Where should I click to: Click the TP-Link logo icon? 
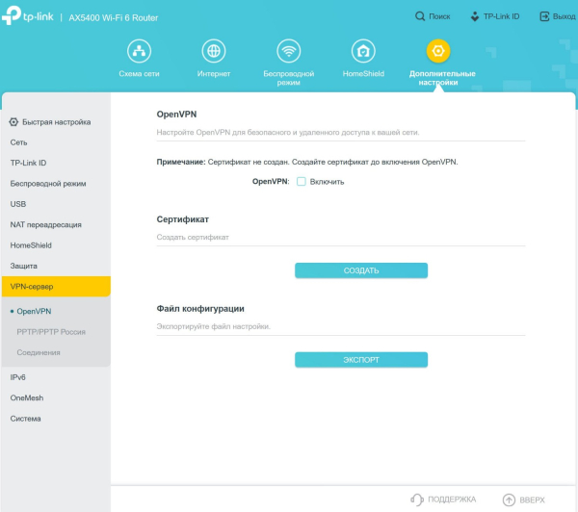(12, 15)
